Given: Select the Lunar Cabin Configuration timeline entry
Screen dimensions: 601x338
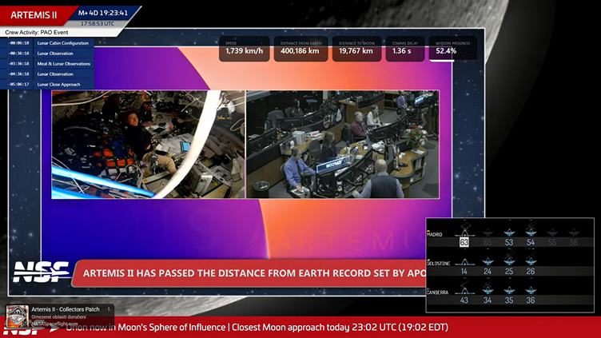Looking at the screenshot, I should pyautogui.click(x=63, y=43).
